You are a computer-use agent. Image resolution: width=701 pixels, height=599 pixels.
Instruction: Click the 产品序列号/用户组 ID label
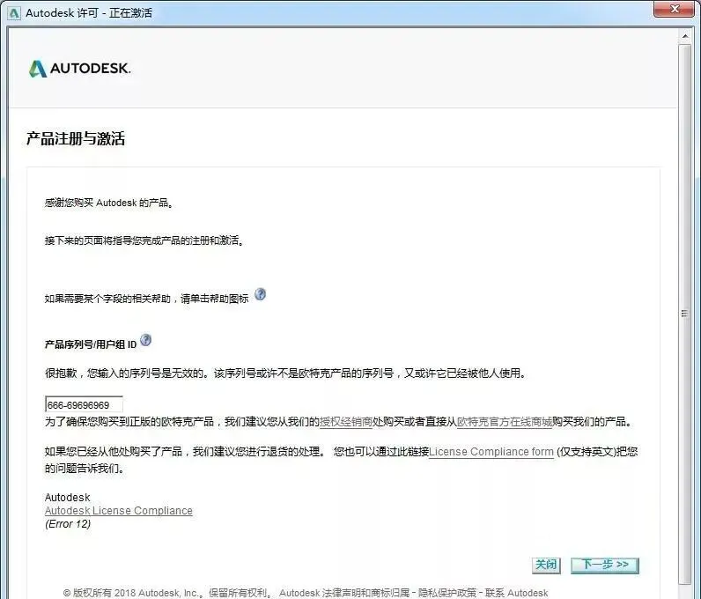tap(91, 344)
